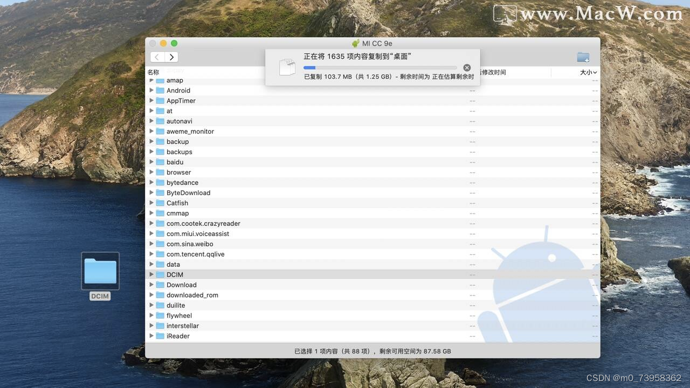Click the data folder icon

[x=160, y=265]
